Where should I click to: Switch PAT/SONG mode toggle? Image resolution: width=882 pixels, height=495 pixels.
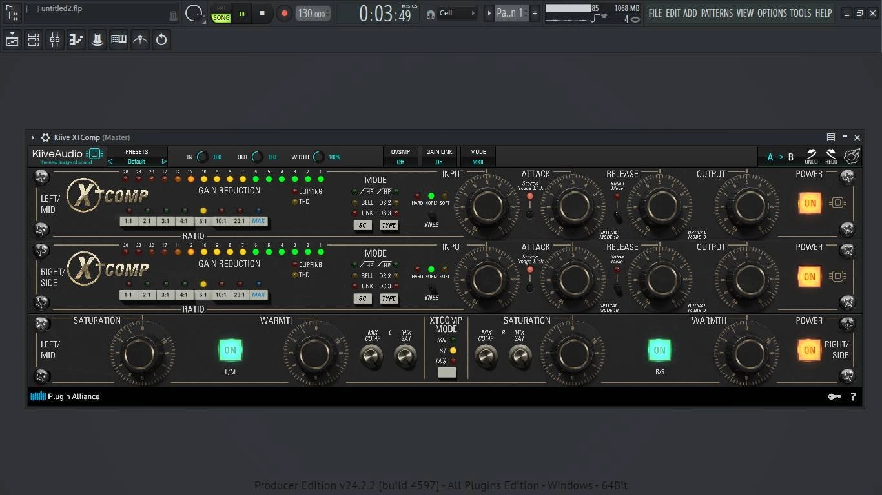point(221,14)
